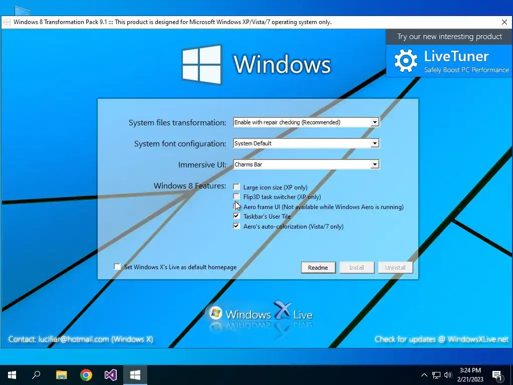
Task: Click the taskbar clock showing 3:24 PM
Action: point(470,375)
